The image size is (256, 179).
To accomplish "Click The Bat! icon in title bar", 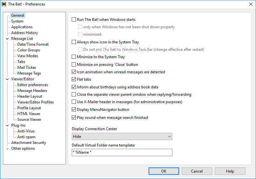I will coord(4,4).
